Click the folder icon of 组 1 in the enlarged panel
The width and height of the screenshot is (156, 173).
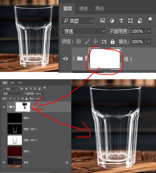[80, 59]
